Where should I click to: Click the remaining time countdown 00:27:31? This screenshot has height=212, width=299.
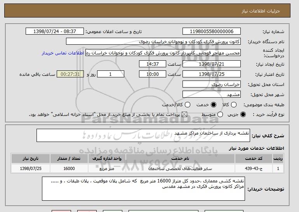pyautogui.click(x=70, y=74)
